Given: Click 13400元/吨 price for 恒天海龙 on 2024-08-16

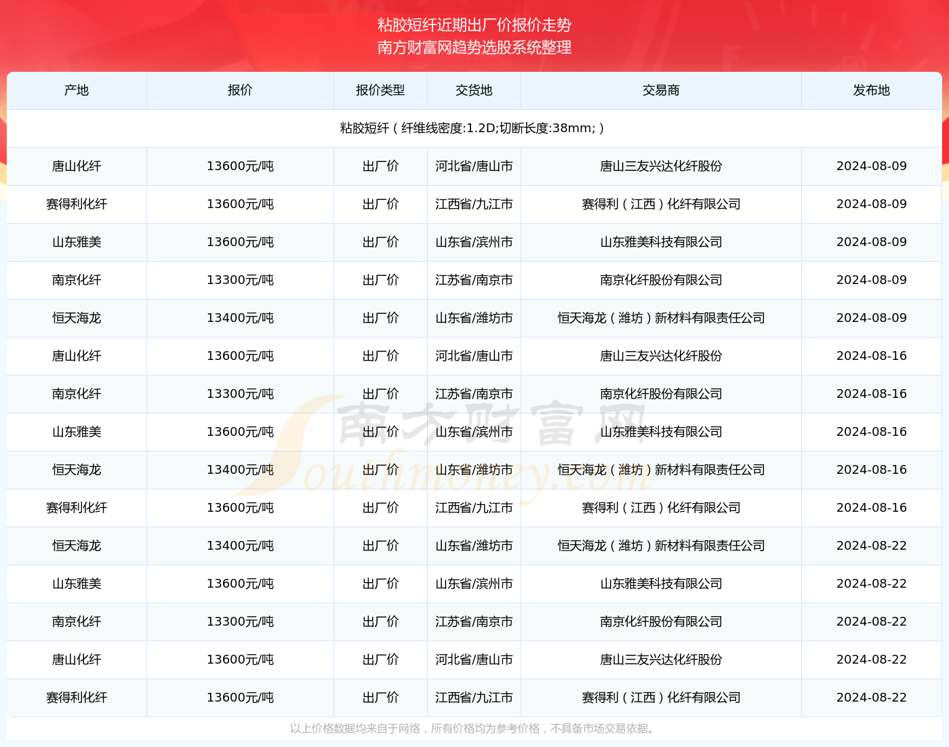Looking at the screenshot, I should click(x=240, y=470).
